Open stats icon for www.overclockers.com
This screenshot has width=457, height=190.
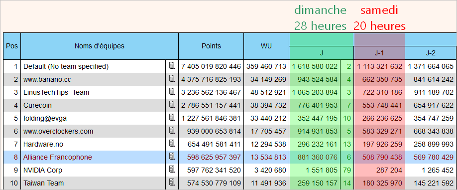(172, 131)
